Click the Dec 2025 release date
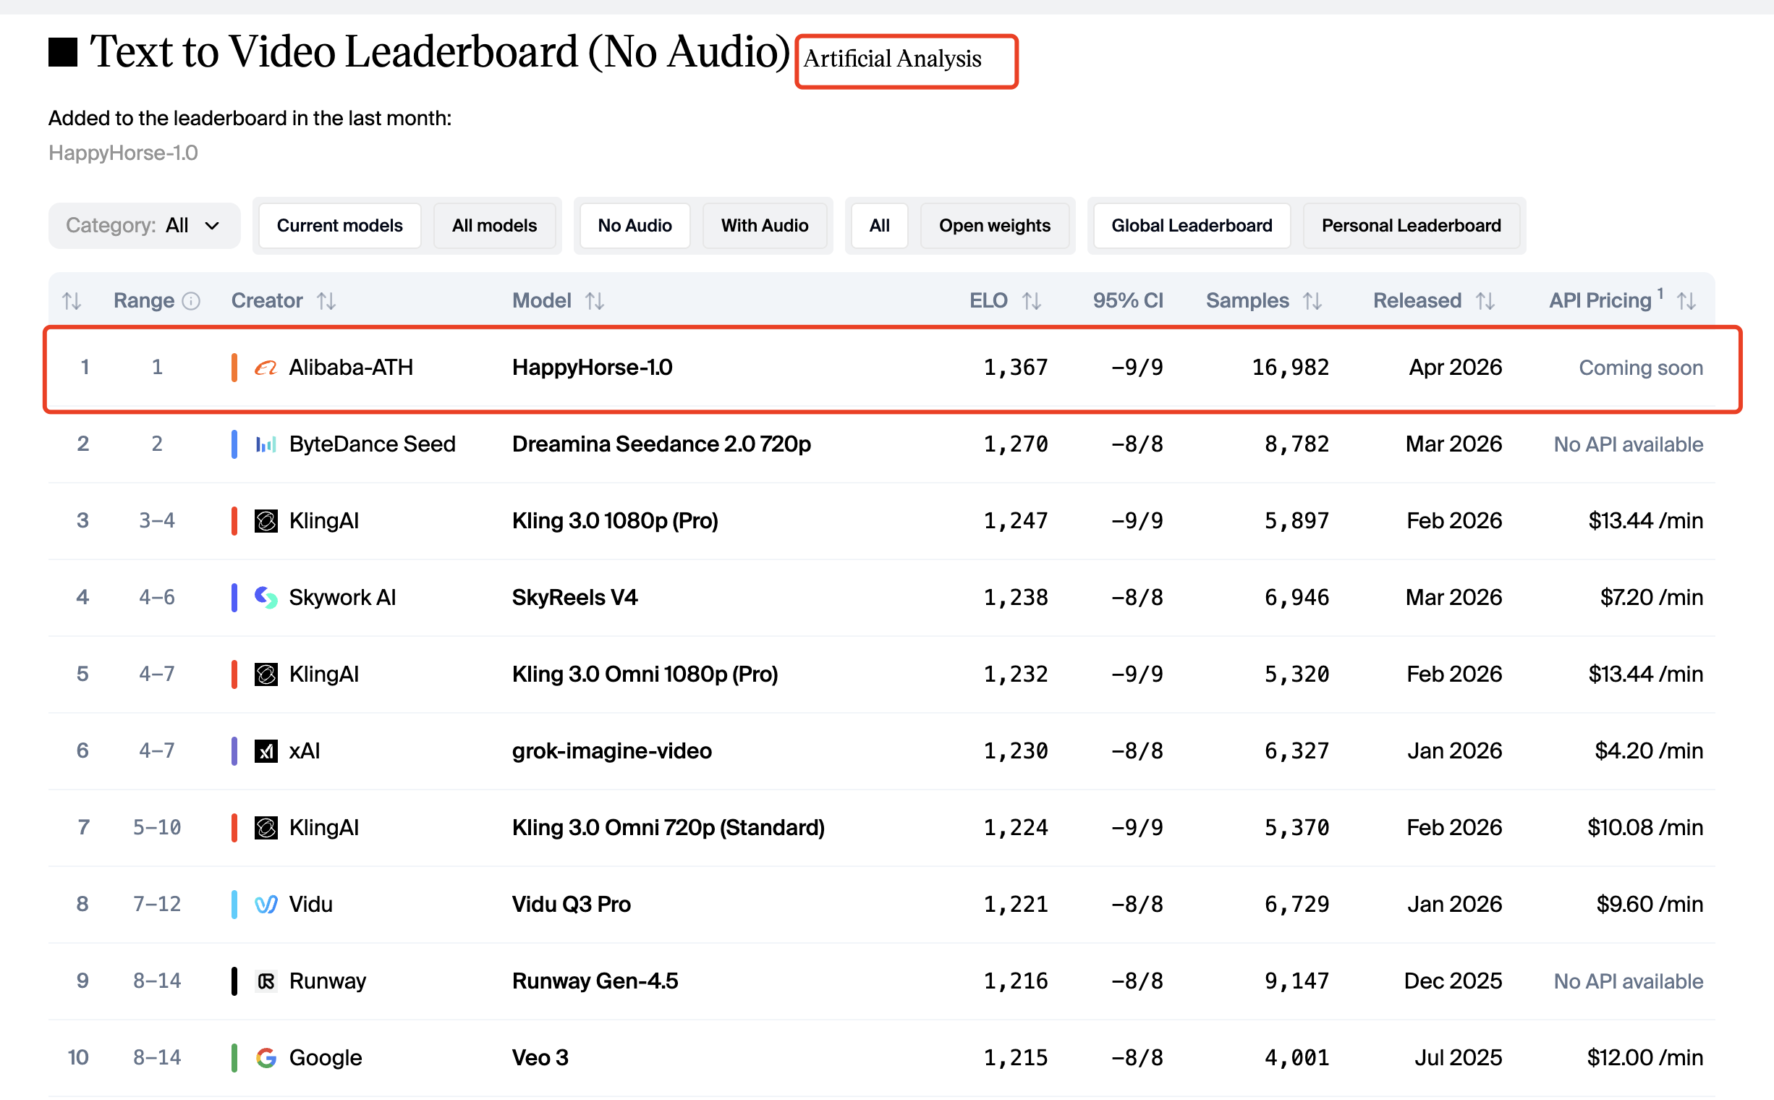This screenshot has height=1100, width=1774. 1453,981
